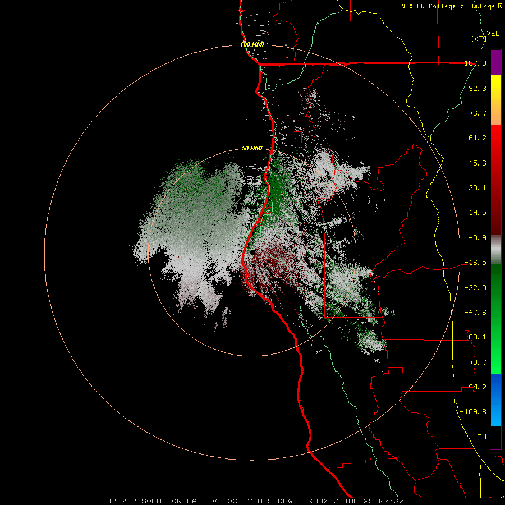This screenshot has height=505, width=505.
Task: Select the -47.6 legend value
Action: [475, 313]
